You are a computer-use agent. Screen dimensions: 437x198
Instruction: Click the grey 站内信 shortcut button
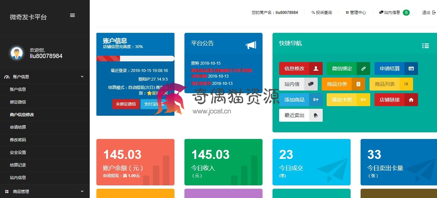(298, 84)
